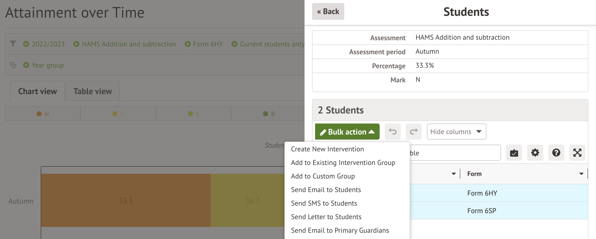
Task: Open the Form column dropdown arrow
Action: click(581, 174)
